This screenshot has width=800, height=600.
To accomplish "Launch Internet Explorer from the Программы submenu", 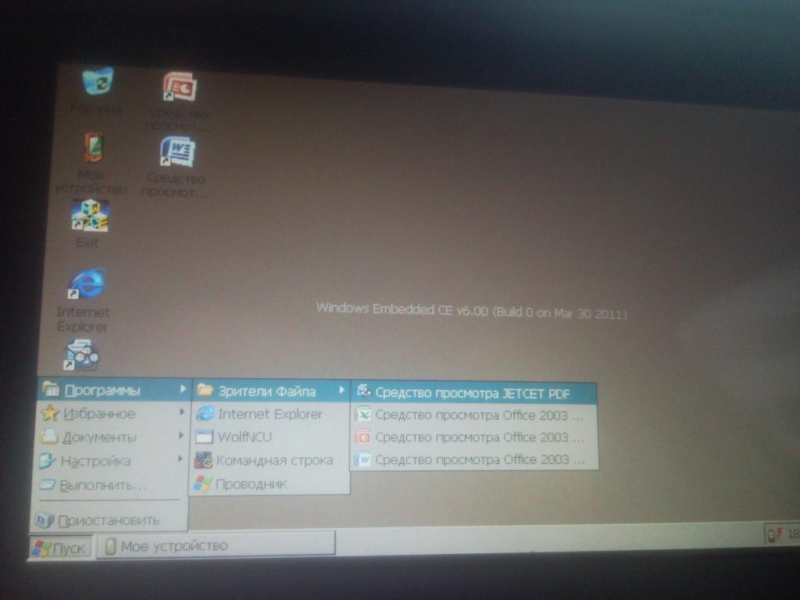I will pos(270,414).
